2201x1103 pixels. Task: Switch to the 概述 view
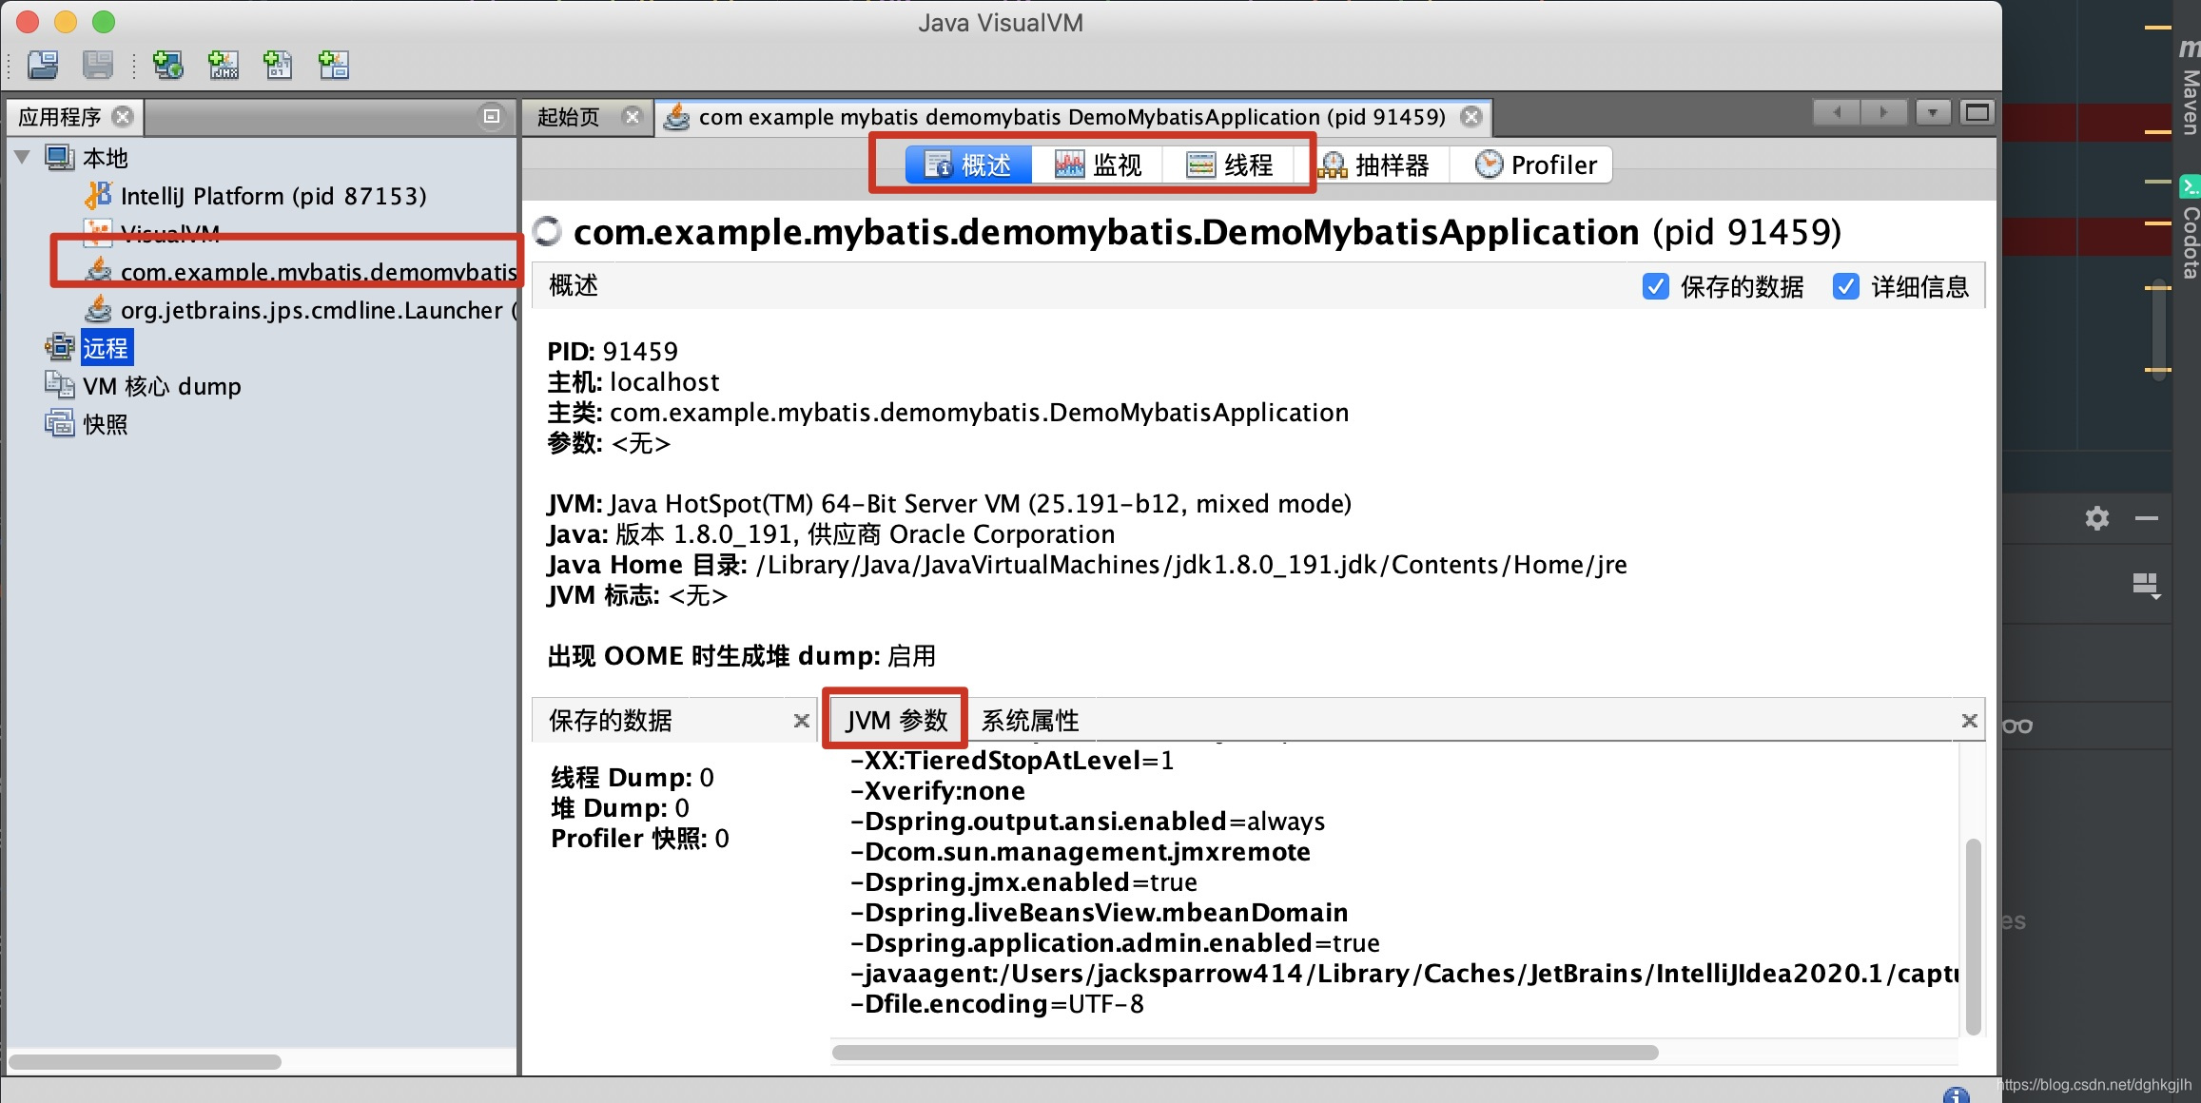coord(968,164)
